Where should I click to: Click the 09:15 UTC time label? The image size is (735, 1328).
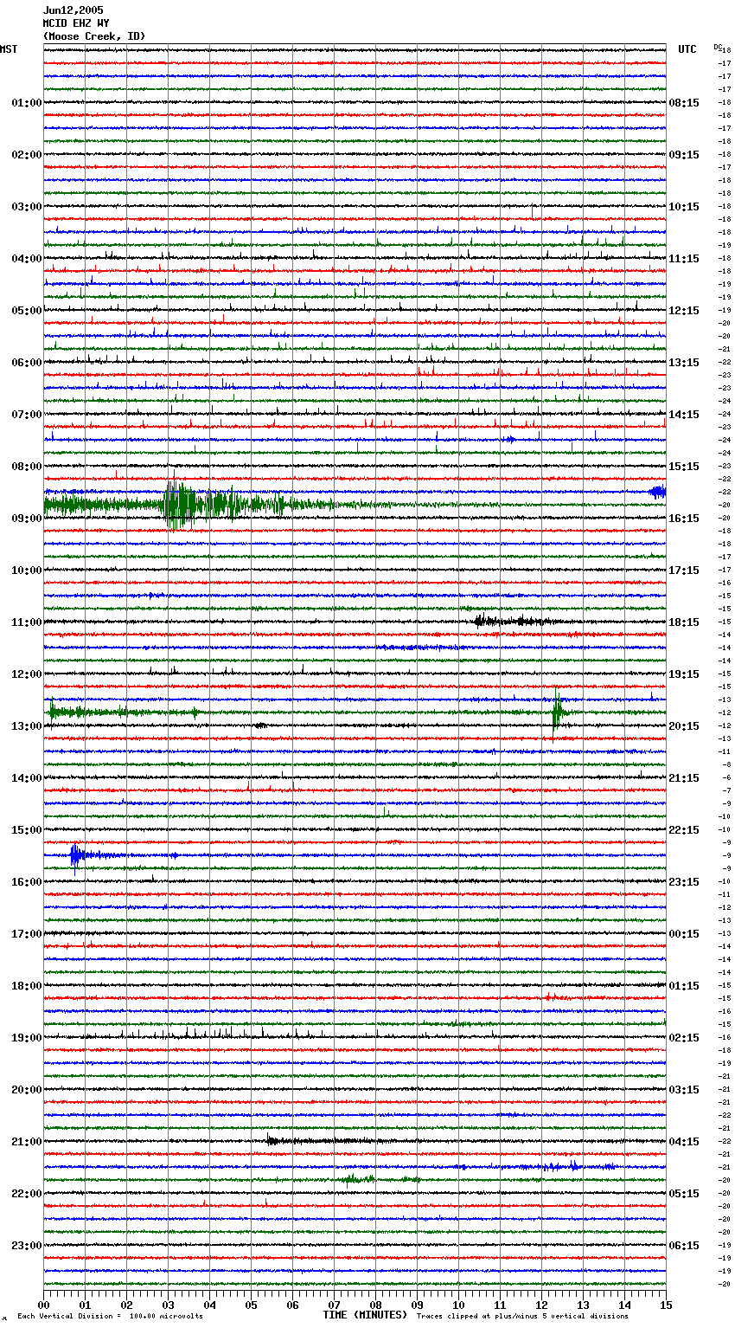pos(684,155)
